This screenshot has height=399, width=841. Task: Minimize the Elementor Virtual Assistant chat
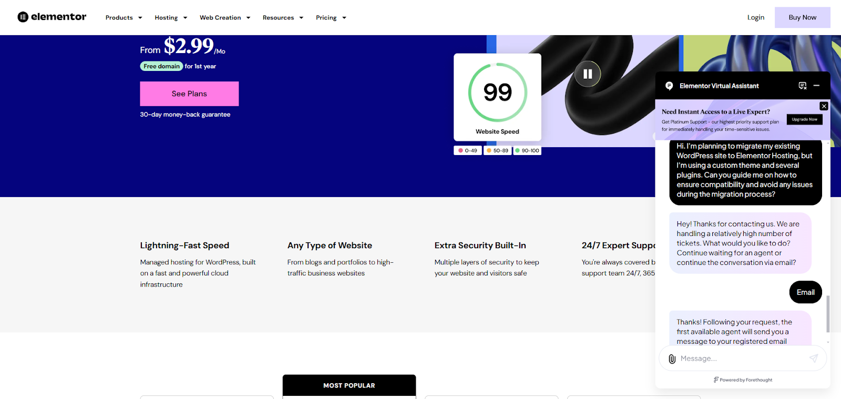pos(817,85)
